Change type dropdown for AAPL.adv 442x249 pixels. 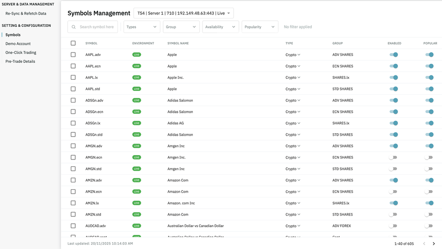293,55
